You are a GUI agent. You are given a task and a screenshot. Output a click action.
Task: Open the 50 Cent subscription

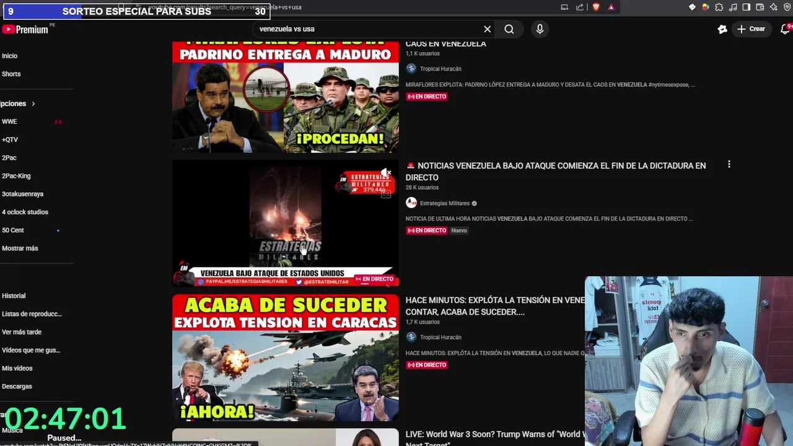tap(13, 230)
